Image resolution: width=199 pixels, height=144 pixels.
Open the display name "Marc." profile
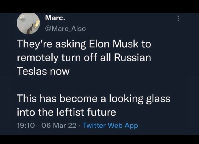(x=55, y=18)
